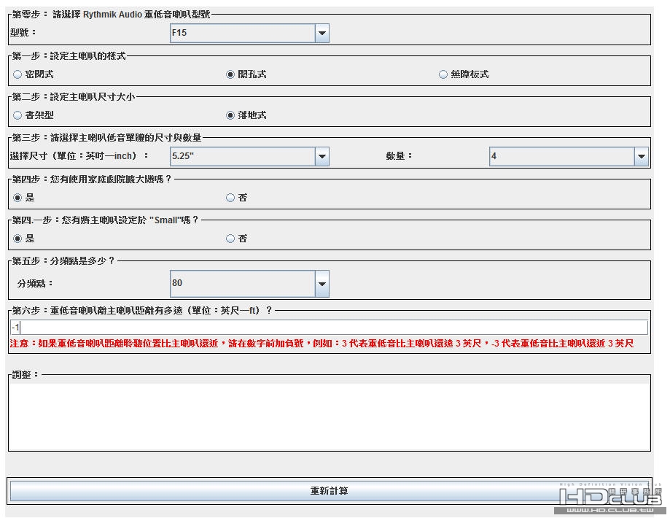670x518 pixels.
Task: Open the 分頻點 dropdown showing 80
Action: (249, 283)
